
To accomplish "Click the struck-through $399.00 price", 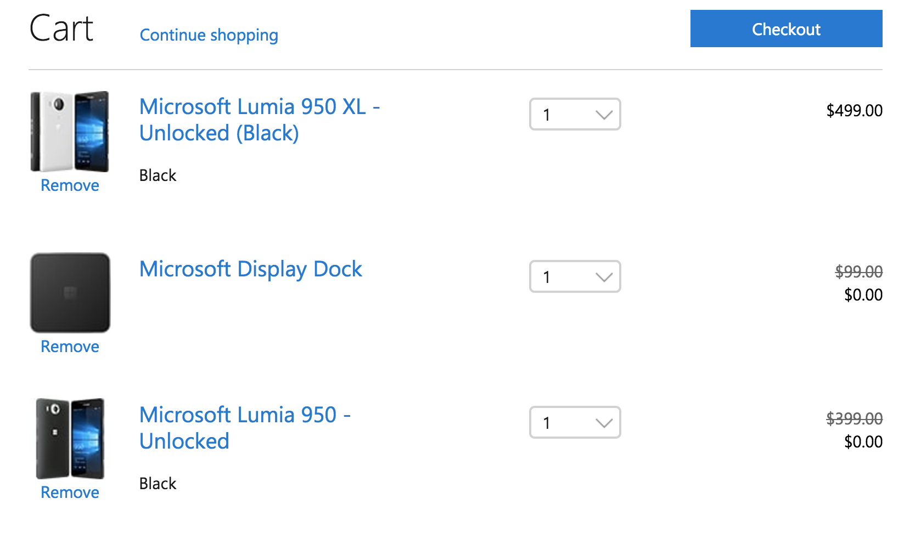I will pyautogui.click(x=855, y=418).
